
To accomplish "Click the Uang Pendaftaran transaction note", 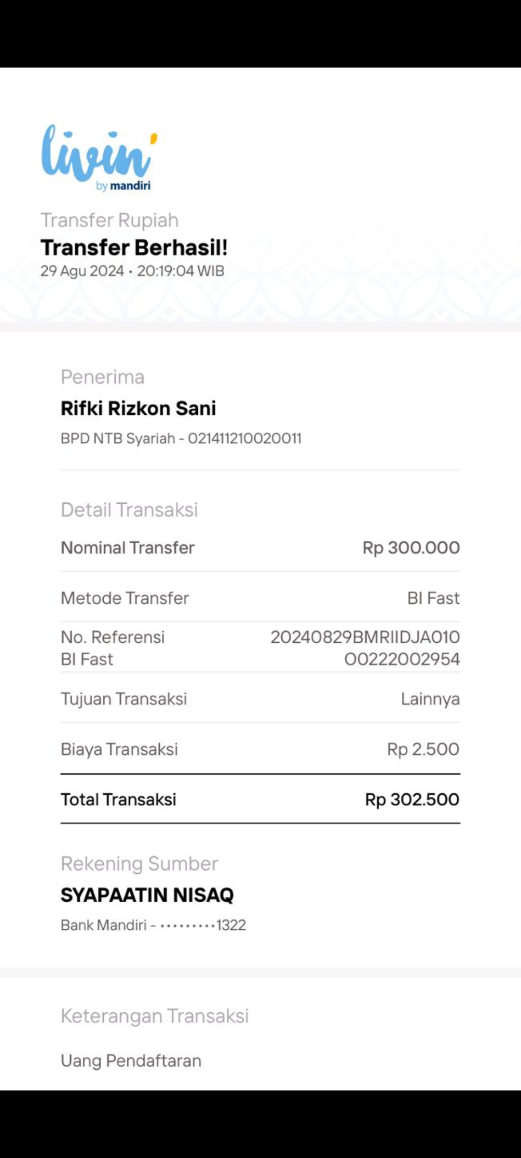I will point(131,1061).
